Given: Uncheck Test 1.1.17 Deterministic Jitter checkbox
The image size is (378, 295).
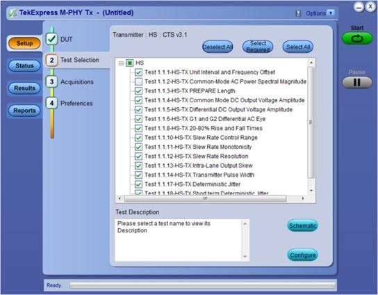Looking at the screenshot, I should (138, 184).
